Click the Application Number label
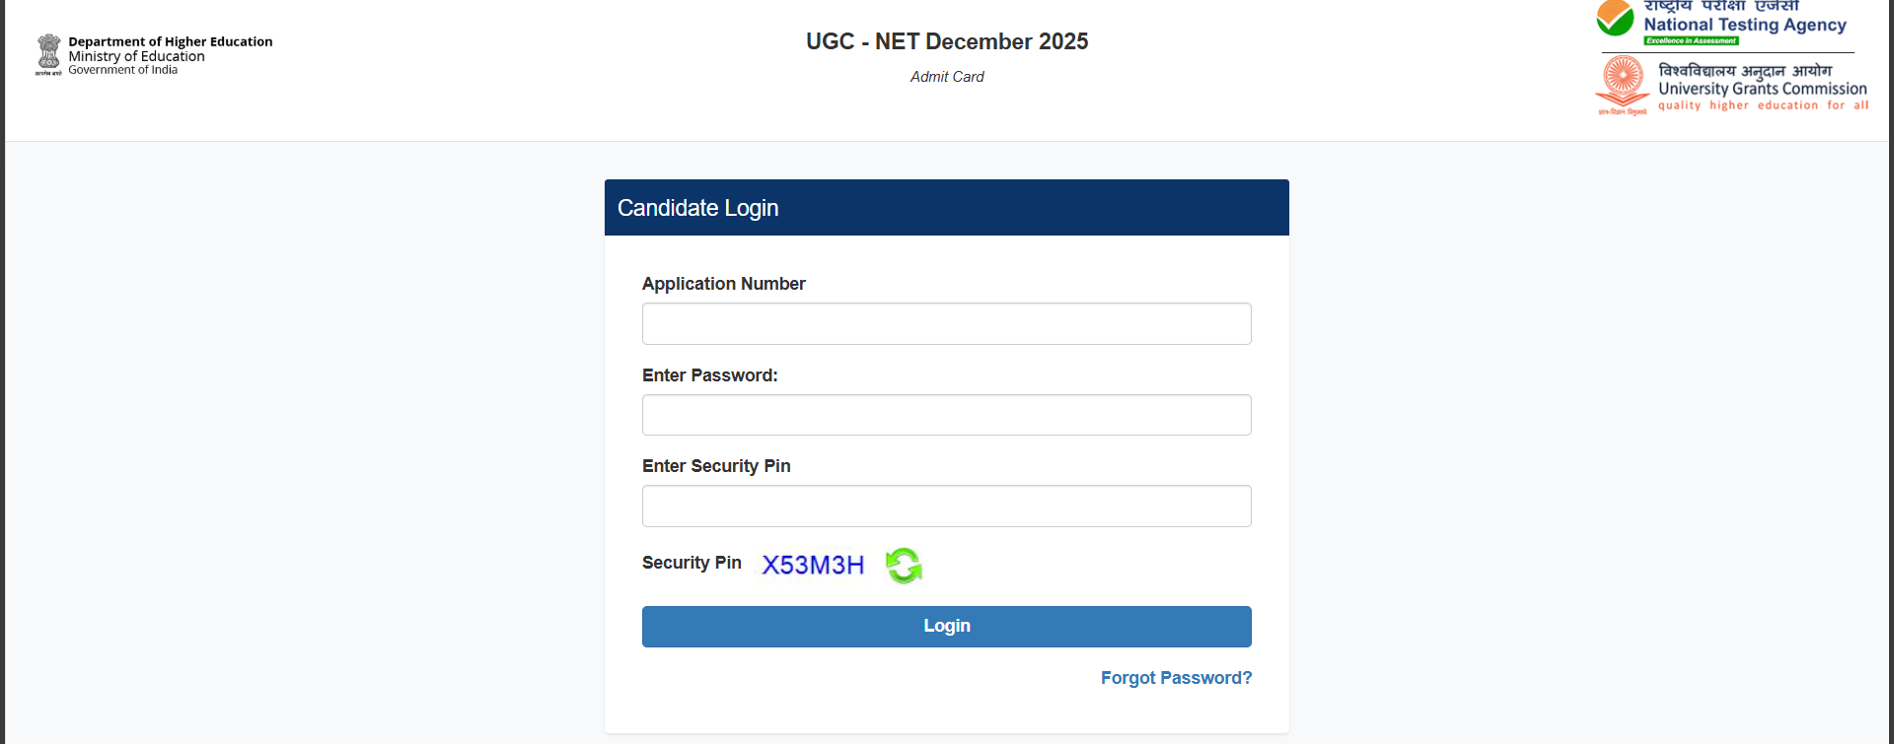Viewport: 1894px width, 744px height. point(723,284)
